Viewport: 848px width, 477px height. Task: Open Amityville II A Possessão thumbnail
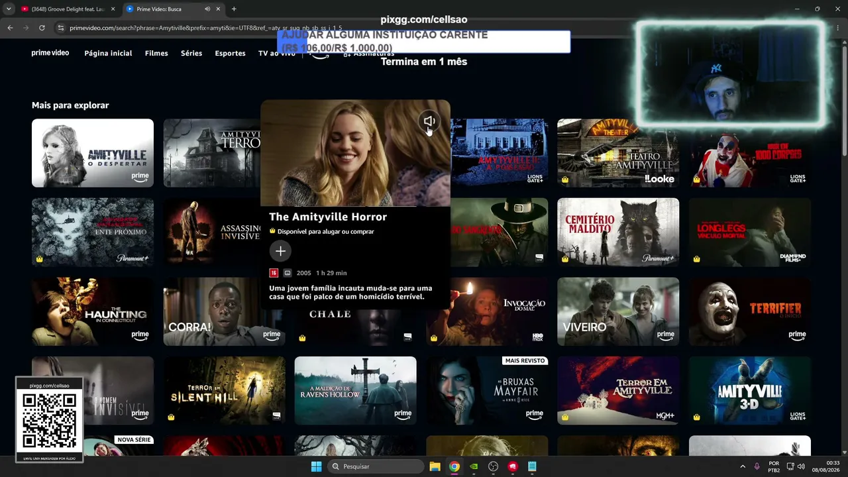[x=500, y=153]
